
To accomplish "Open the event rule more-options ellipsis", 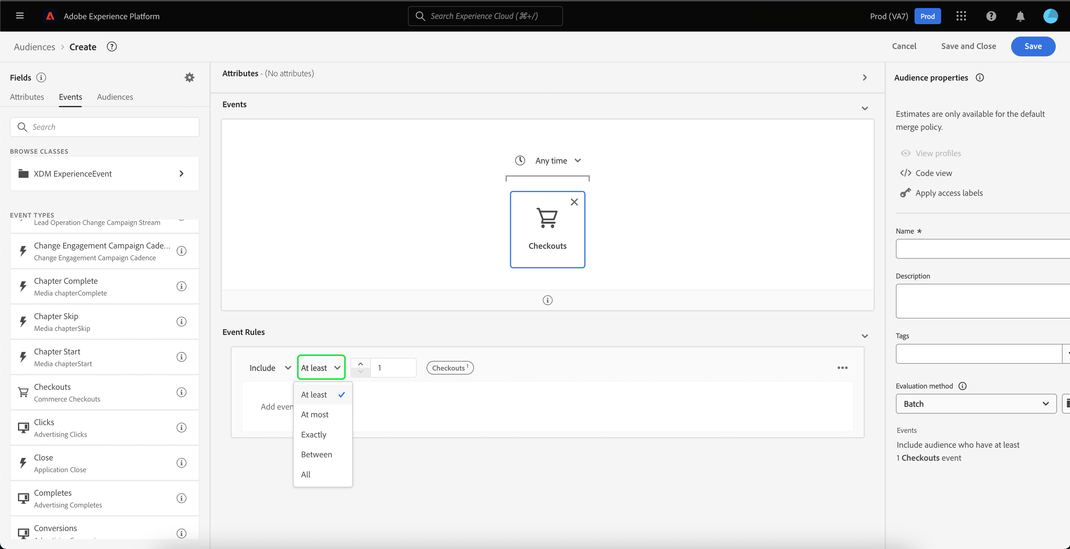I will 842,367.
